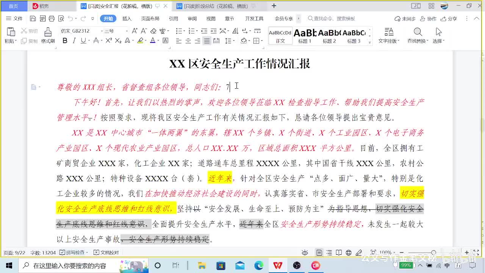Click the Distributed alignment icon
This screenshot has width=485, height=273.
(216, 41)
